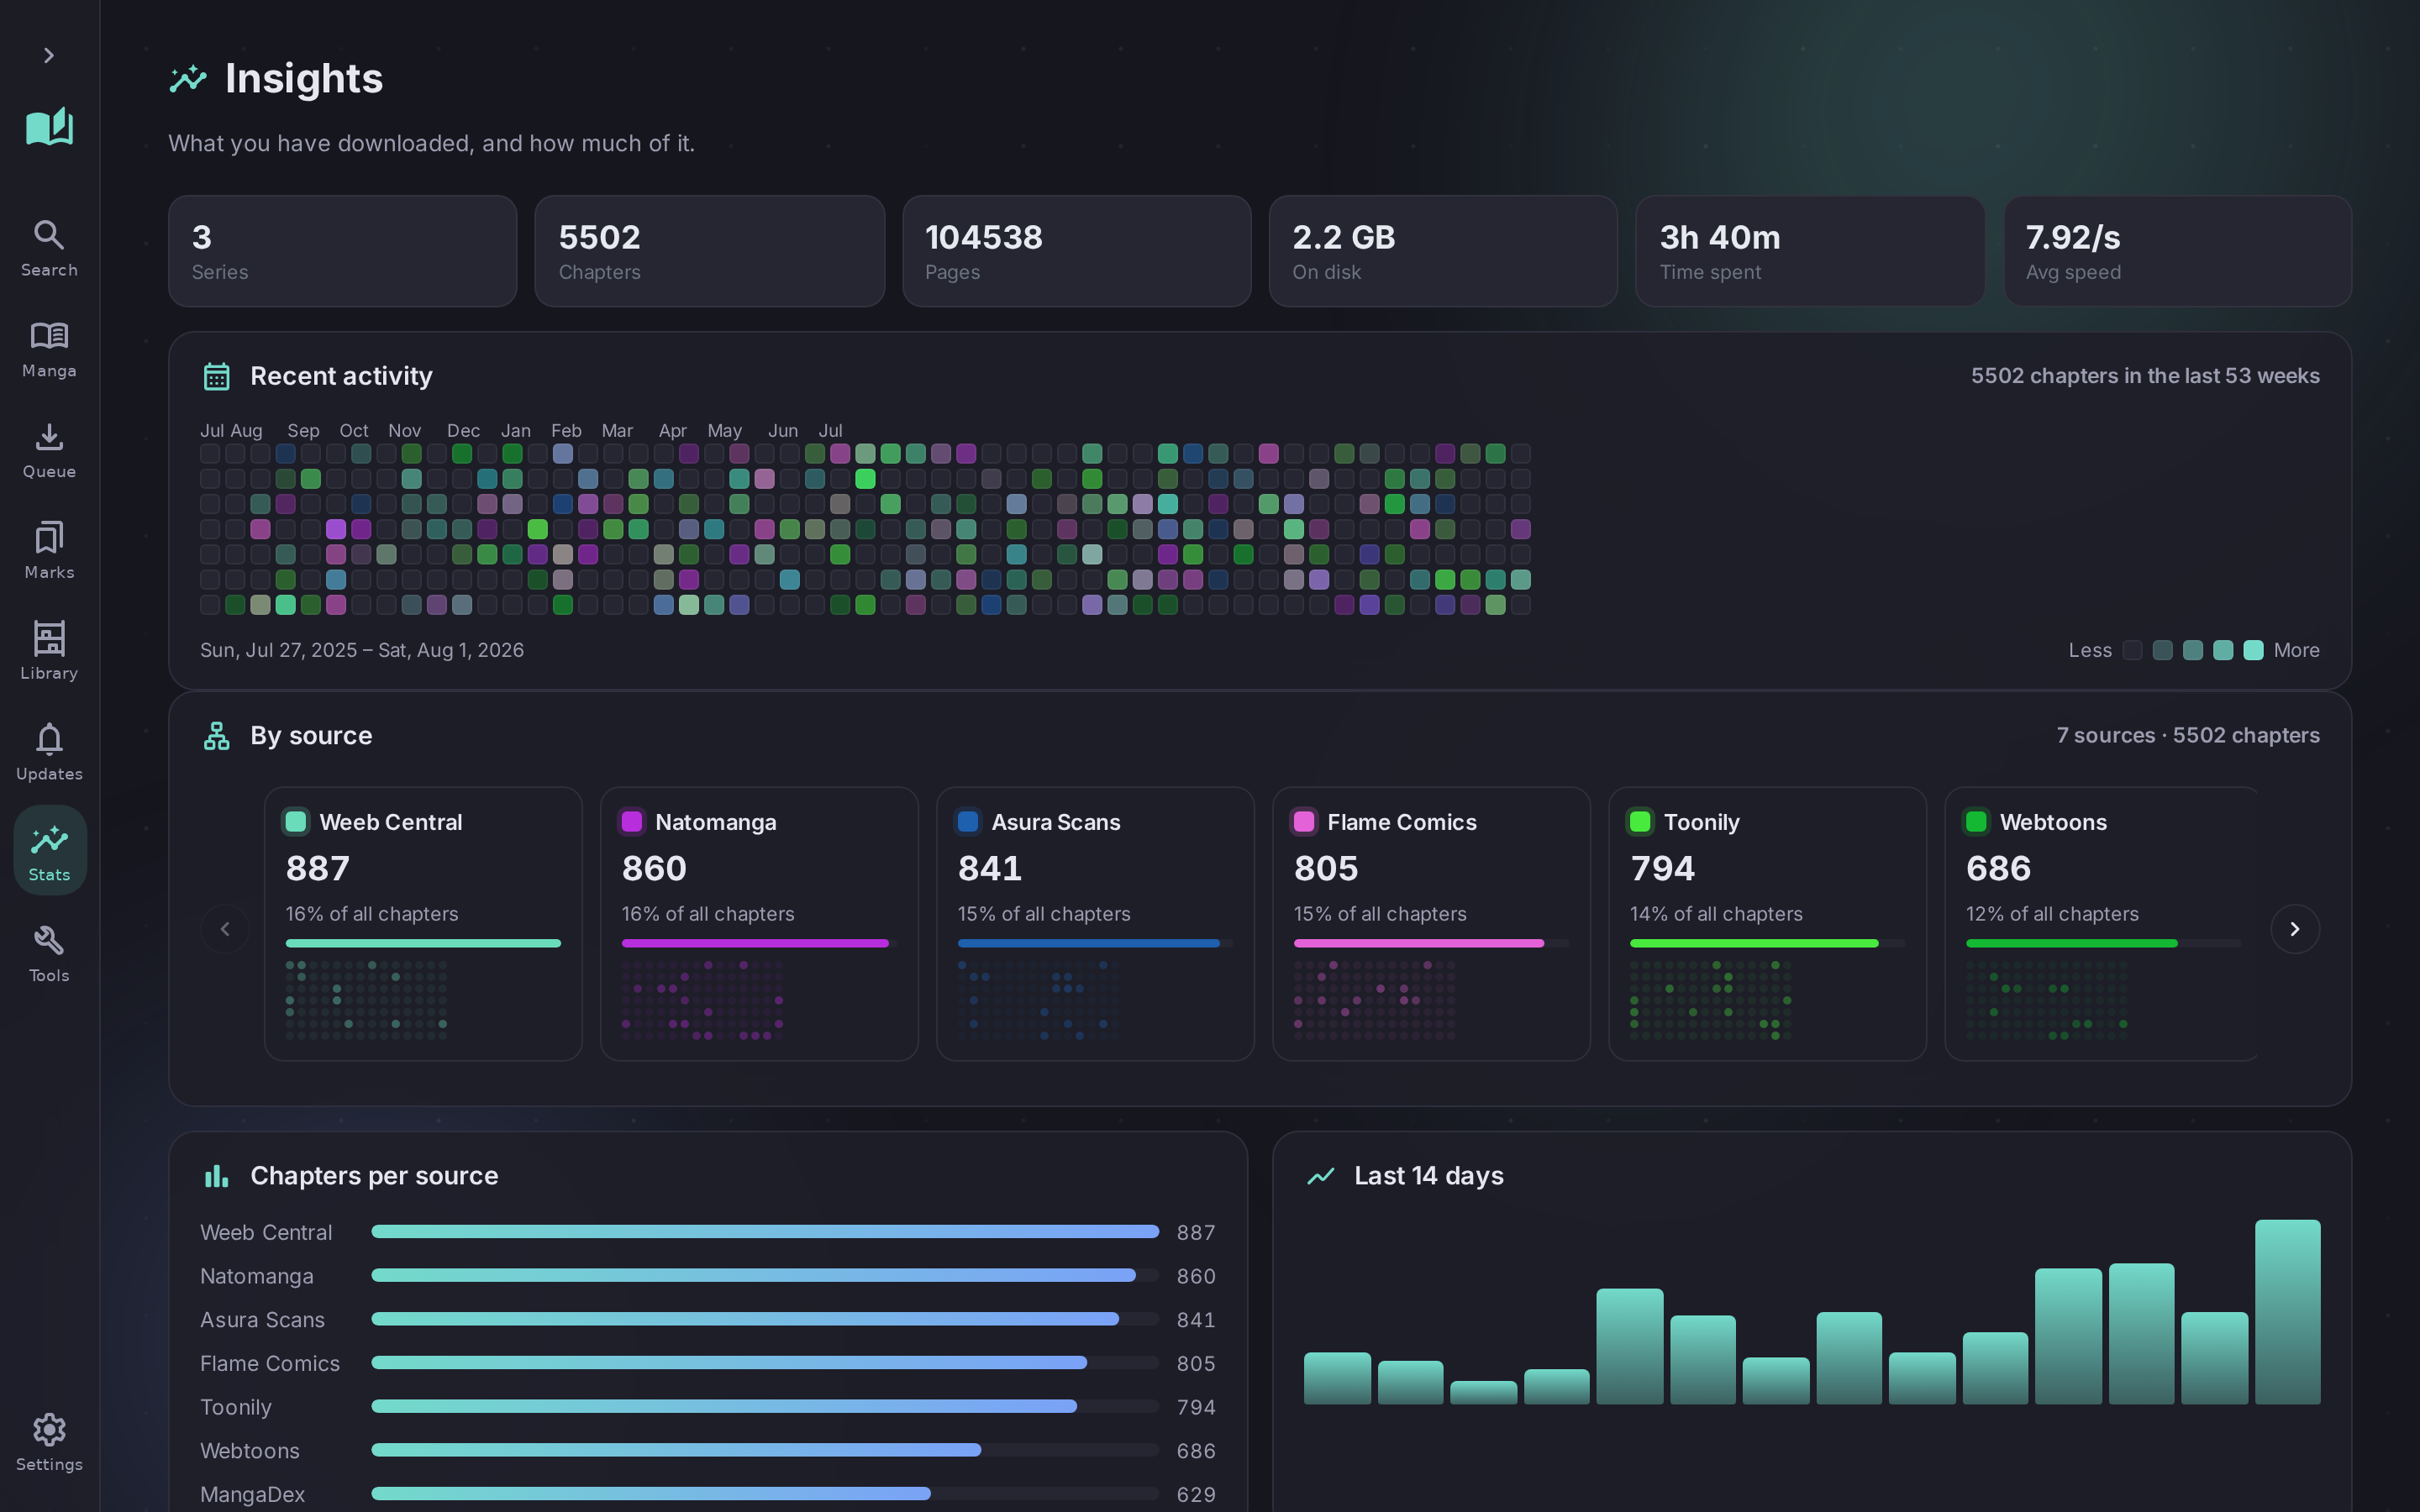Open the Marks bookmark icon
The image size is (2420, 1512).
click(49, 537)
